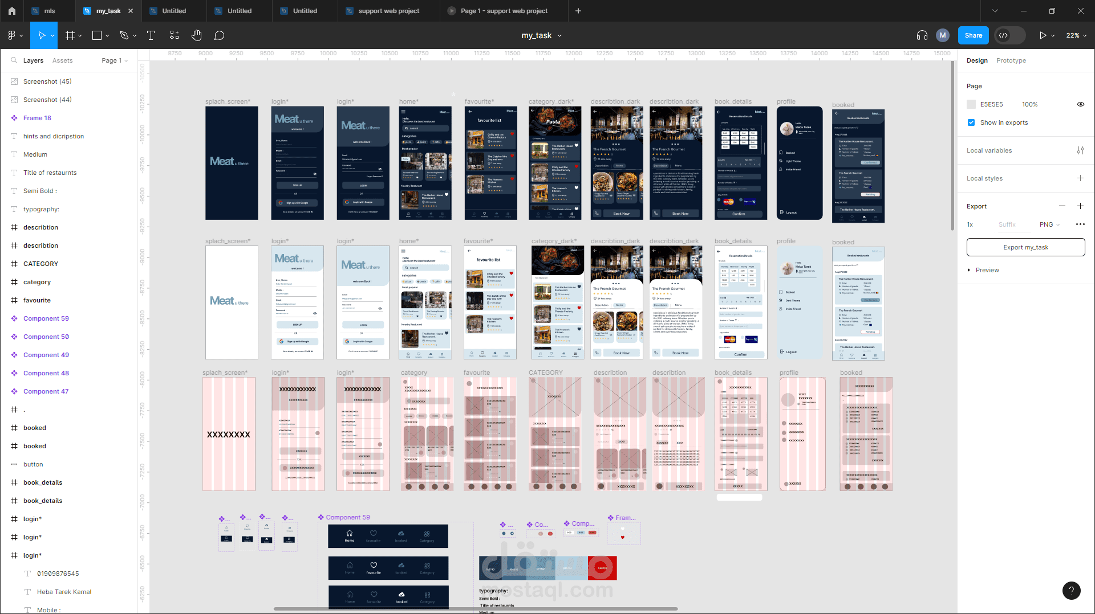Image resolution: width=1095 pixels, height=614 pixels.
Task: Open Local variables settings icon
Action: pos(1080,150)
